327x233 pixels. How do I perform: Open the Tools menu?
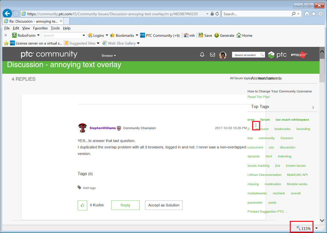[55, 28]
